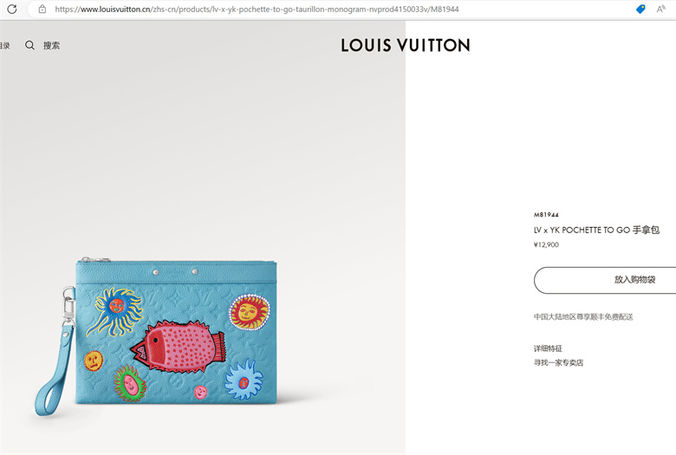Click the ¥12,900 price text
The height and width of the screenshot is (455, 676).
coord(546,245)
